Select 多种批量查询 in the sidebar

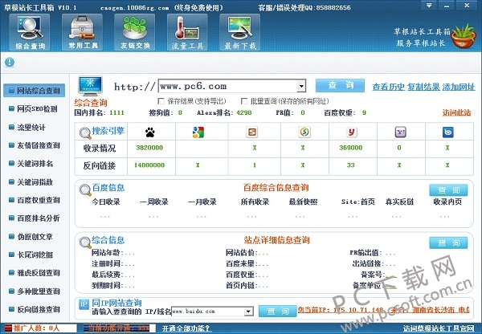tap(34, 291)
